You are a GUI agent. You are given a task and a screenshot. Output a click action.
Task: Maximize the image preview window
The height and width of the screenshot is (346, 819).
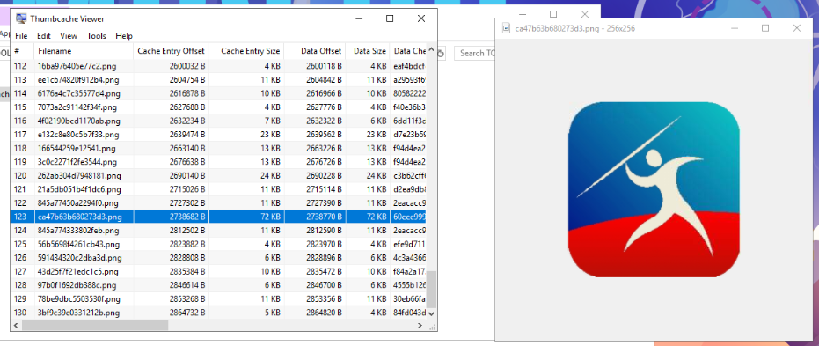[x=765, y=28]
